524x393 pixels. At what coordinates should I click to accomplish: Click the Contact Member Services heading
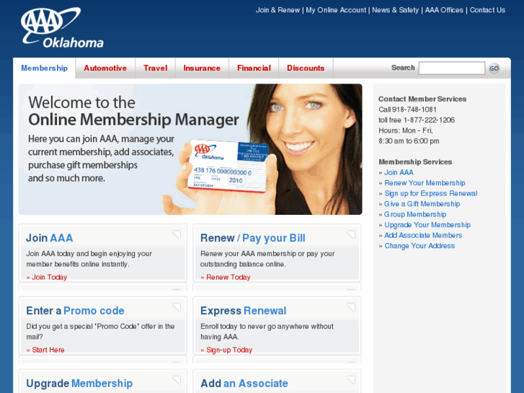422,99
